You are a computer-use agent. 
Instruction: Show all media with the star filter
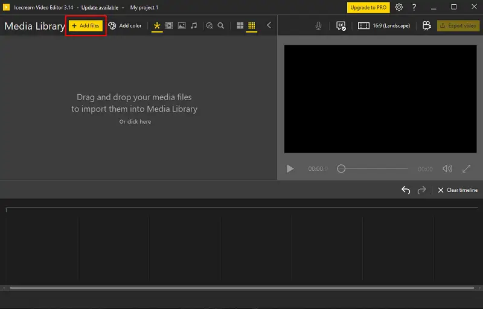[x=157, y=25]
